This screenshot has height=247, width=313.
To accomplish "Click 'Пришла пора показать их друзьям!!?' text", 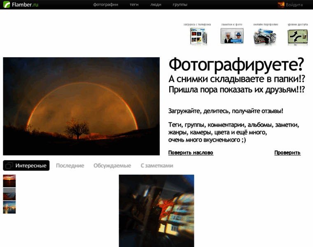I will click(237, 90).
